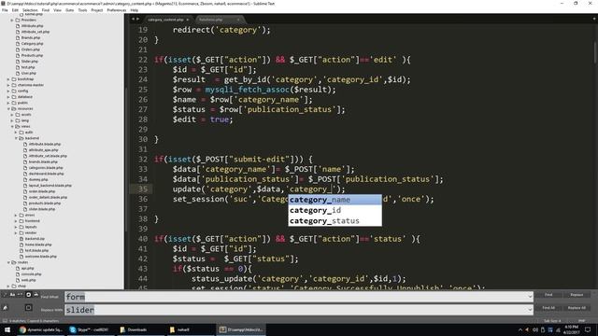The height and width of the screenshot is (336, 598).
Task: Click the auth folder icon
Action: point(21,133)
